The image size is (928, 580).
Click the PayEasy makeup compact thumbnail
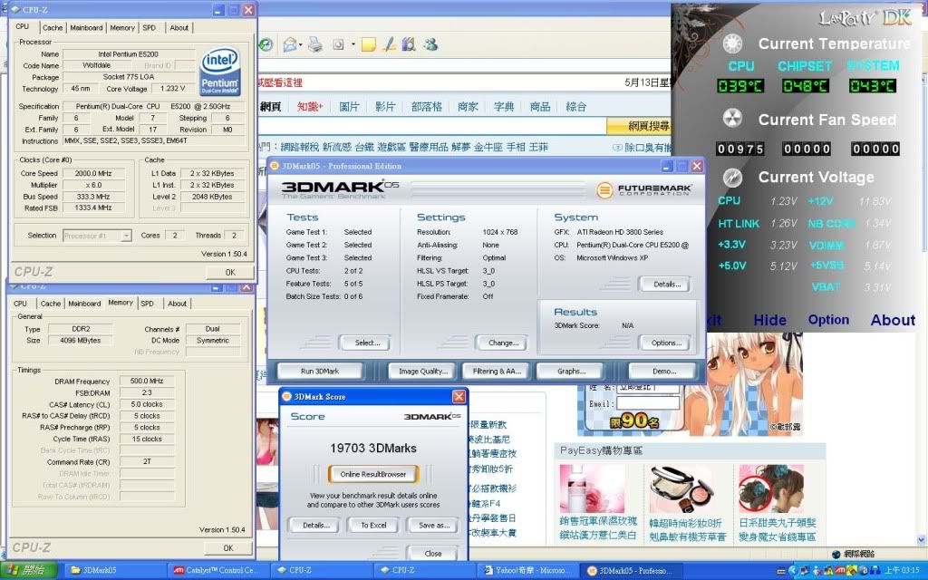(x=681, y=488)
